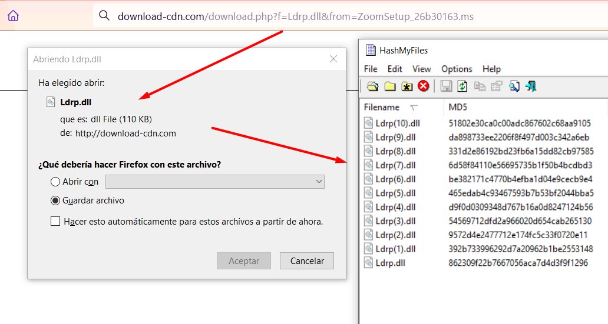Image resolution: width=608 pixels, height=324 pixels.
Task: Click the file icon next to Ldrp(4).dll
Action: pos(368,207)
